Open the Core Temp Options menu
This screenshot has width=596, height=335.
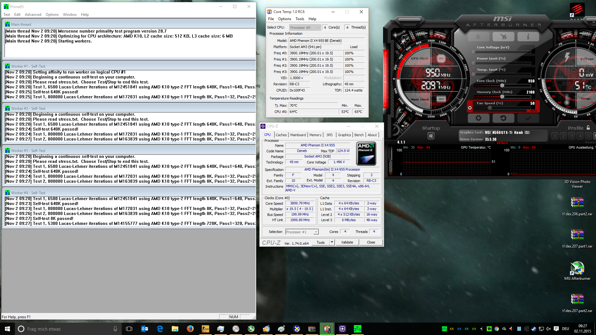pos(285,19)
